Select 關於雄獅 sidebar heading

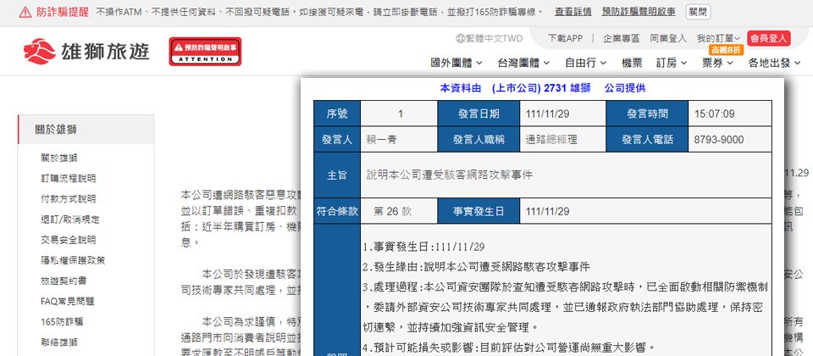(86, 130)
